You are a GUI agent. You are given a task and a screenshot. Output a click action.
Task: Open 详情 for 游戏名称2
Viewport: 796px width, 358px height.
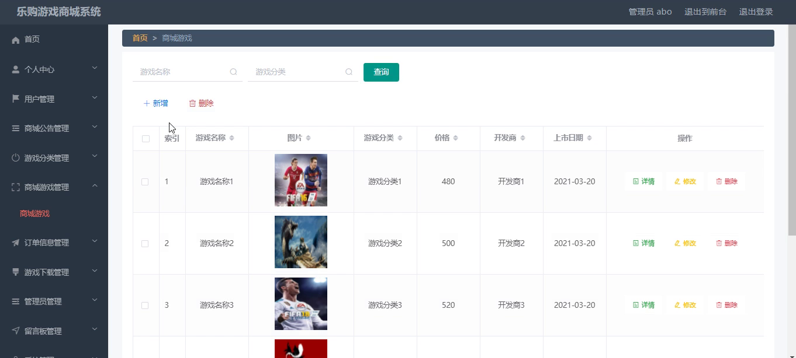[643, 243]
